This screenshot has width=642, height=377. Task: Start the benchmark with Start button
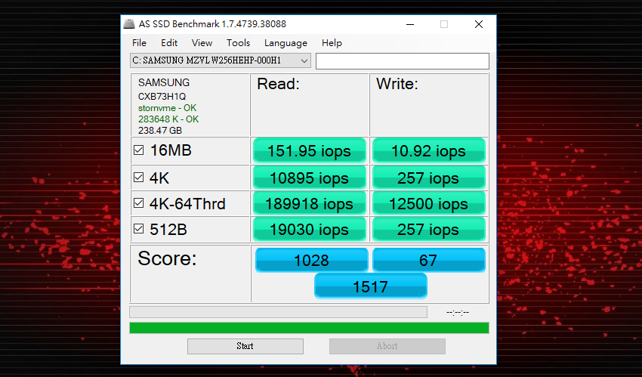(245, 346)
